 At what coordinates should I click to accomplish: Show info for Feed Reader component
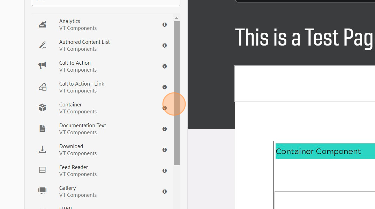(165, 171)
